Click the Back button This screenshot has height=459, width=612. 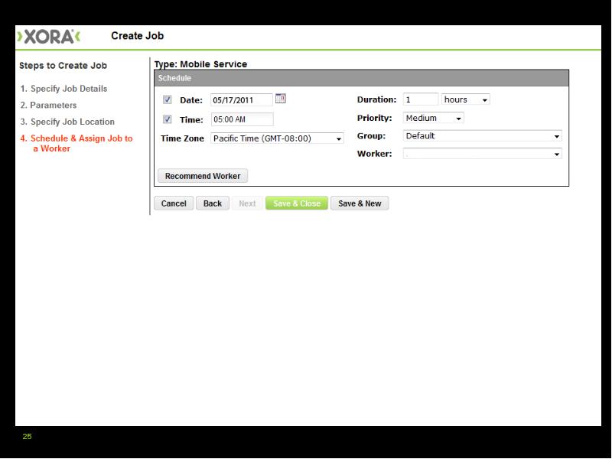[x=213, y=203]
